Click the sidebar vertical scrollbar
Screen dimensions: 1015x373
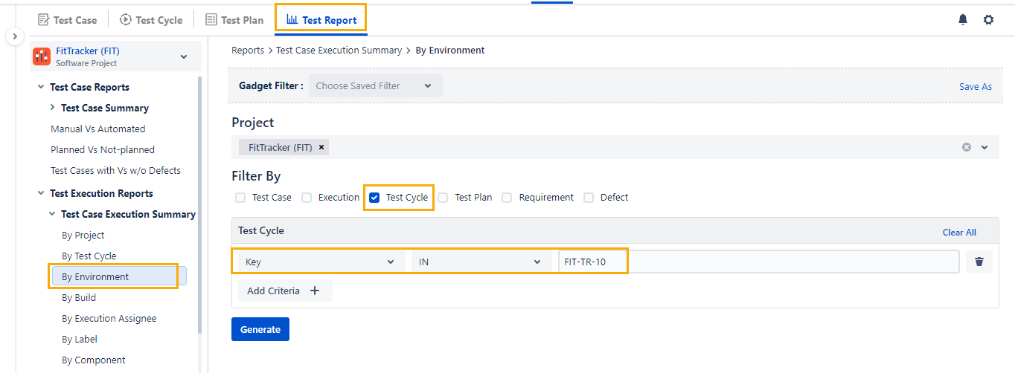point(199,204)
